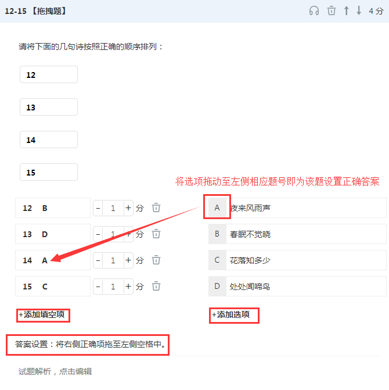Edit option text 处处闻啼鸟
The width and height of the screenshot is (389, 390).
click(x=306, y=286)
